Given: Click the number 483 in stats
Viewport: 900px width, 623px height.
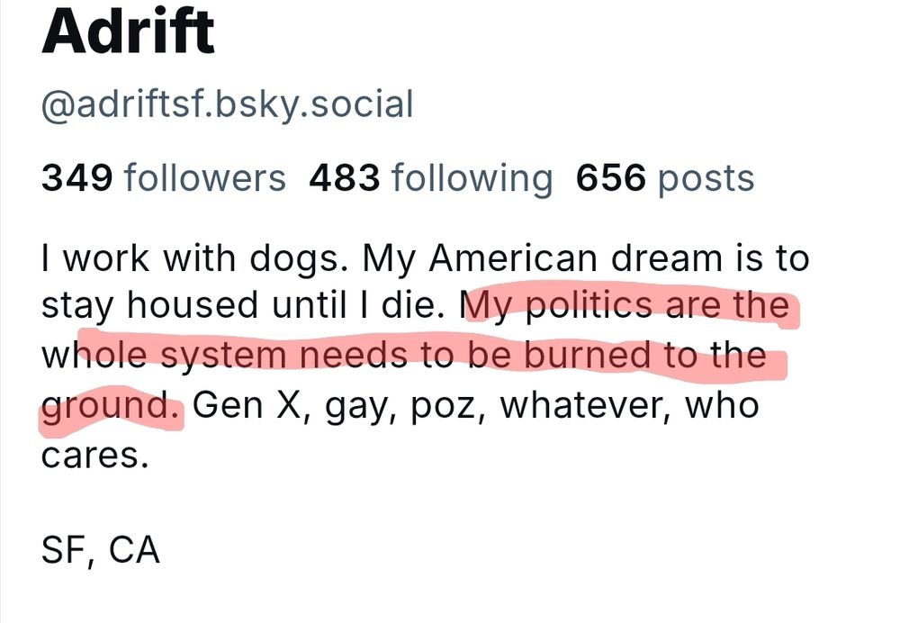Looking at the screenshot, I should 344,177.
